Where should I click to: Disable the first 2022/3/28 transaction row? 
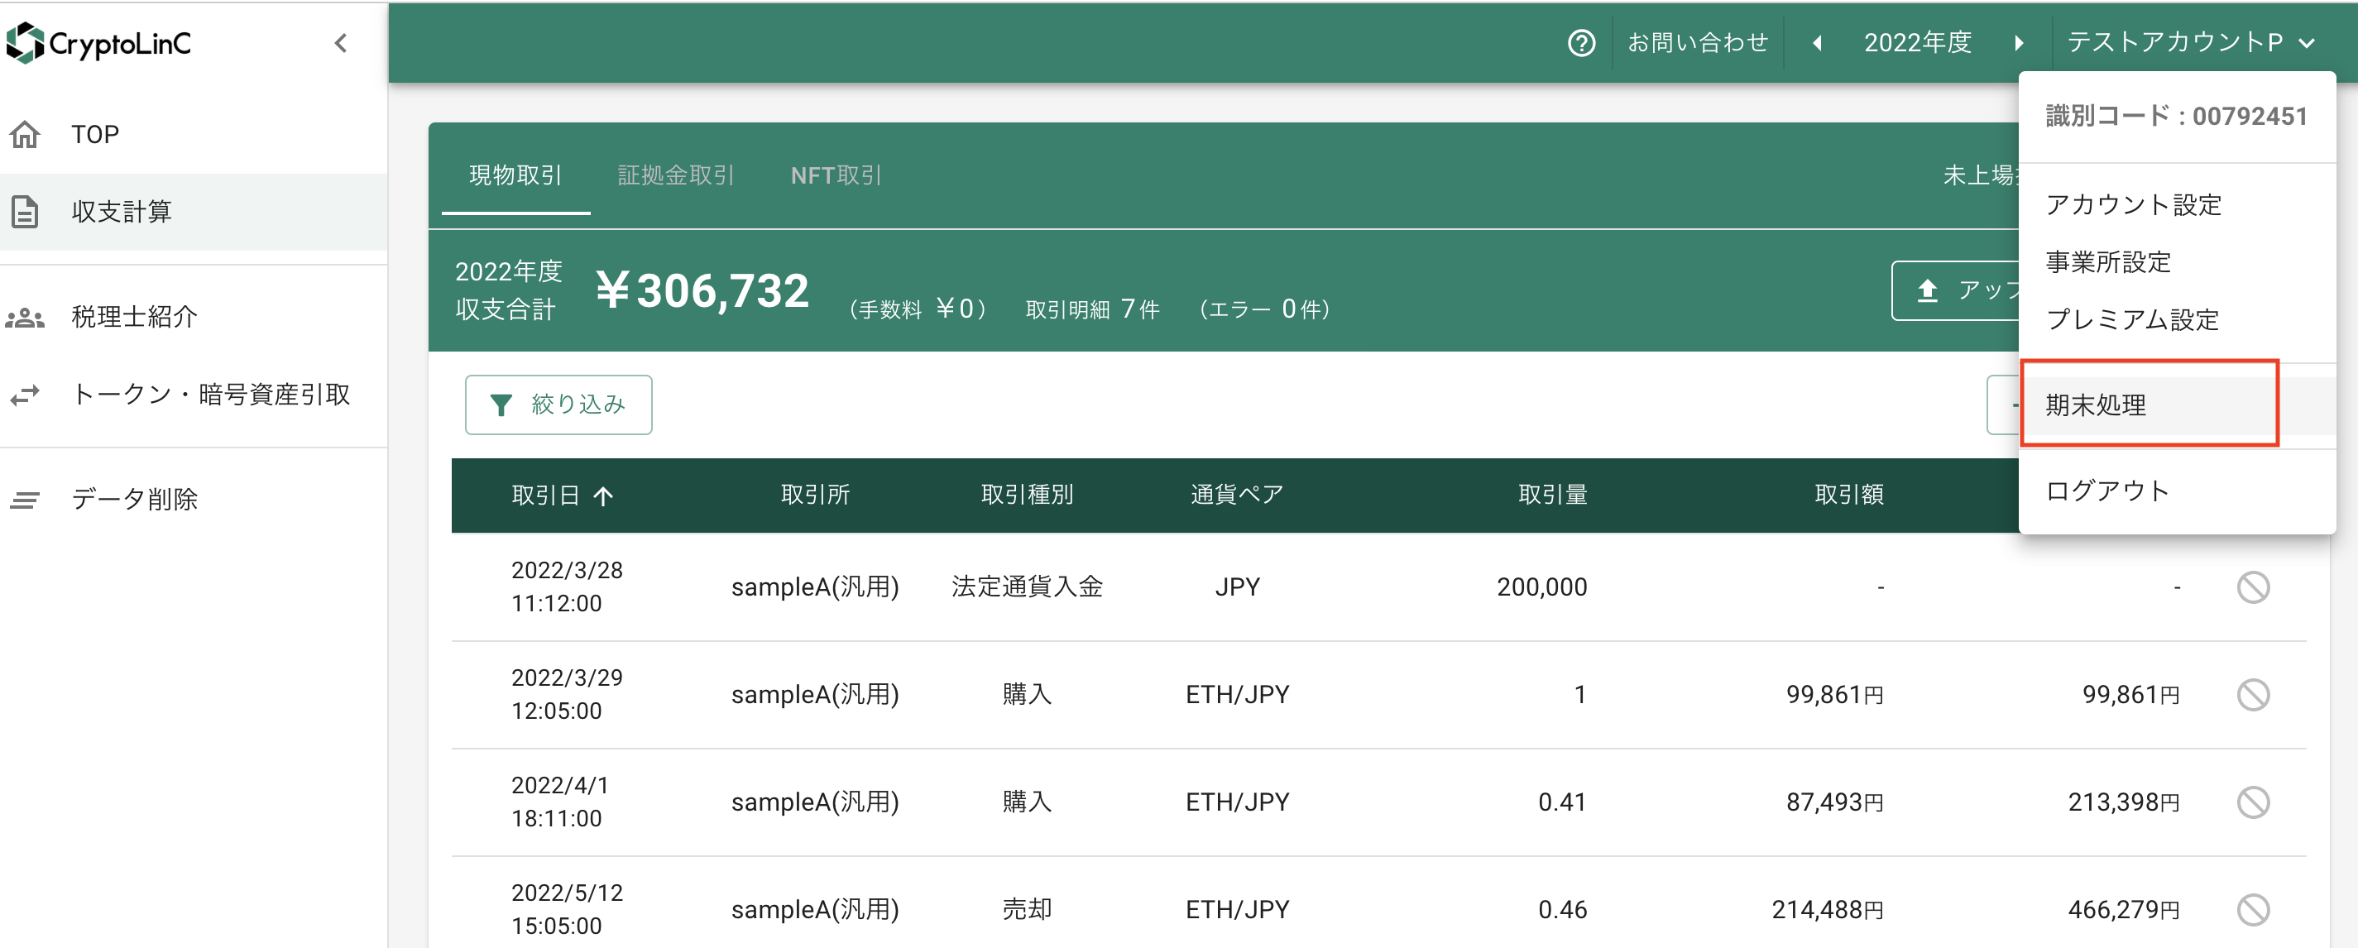tap(2254, 587)
